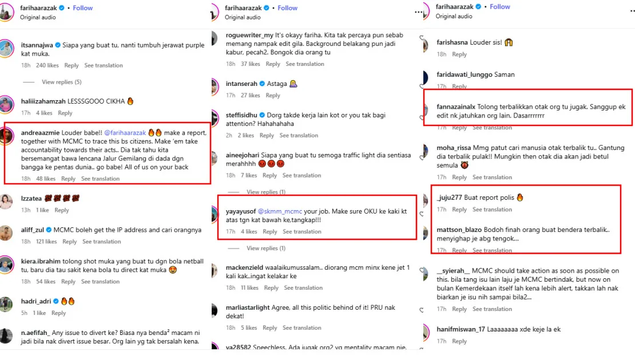Expand View replies under aineejohari's comment

[266, 192]
